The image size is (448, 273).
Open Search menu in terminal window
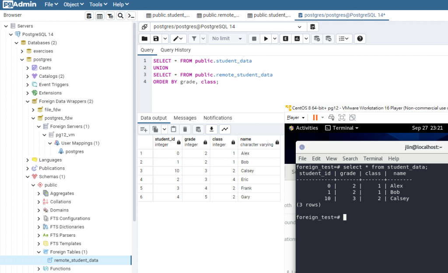pyautogui.click(x=350, y=159)
